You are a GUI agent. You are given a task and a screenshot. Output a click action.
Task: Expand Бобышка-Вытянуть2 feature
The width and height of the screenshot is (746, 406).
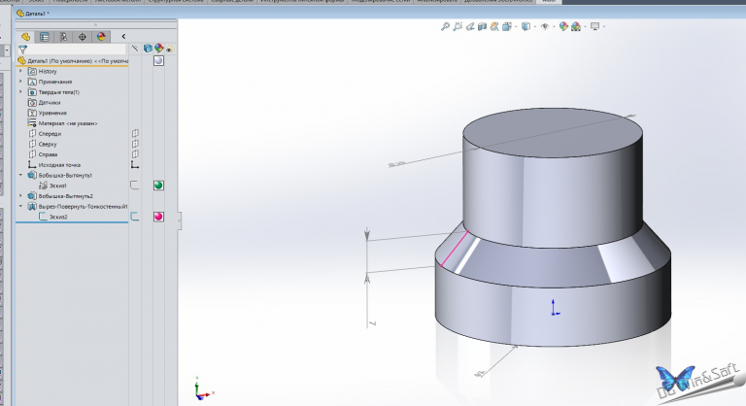point(20,196)
